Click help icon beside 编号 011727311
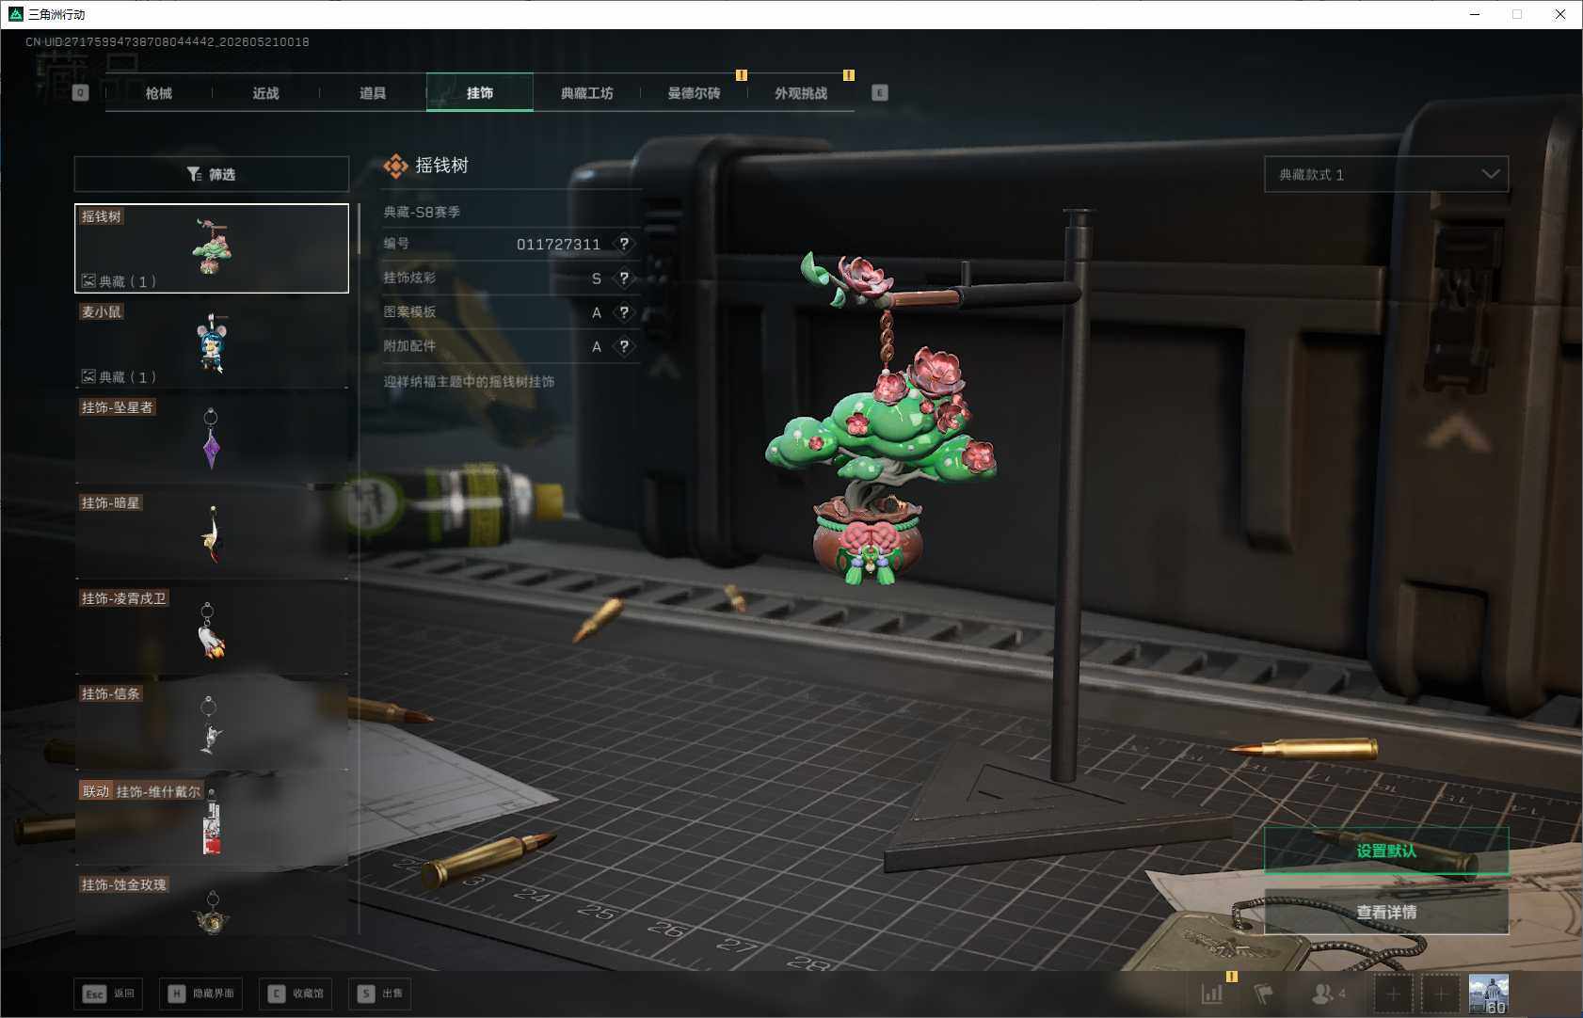Viewport: 1583px width, 1018px height. (624, 244)
